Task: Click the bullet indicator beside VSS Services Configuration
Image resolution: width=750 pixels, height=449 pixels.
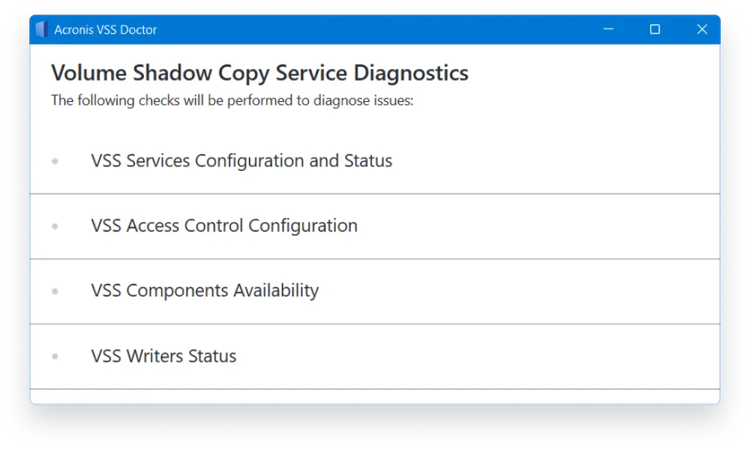Action: pos(54,160)
